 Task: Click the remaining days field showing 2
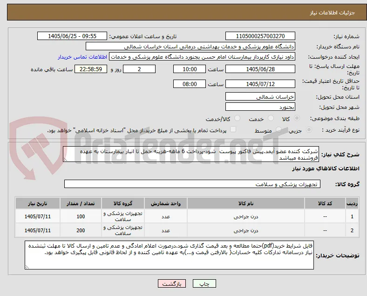[x=139, y=69]
